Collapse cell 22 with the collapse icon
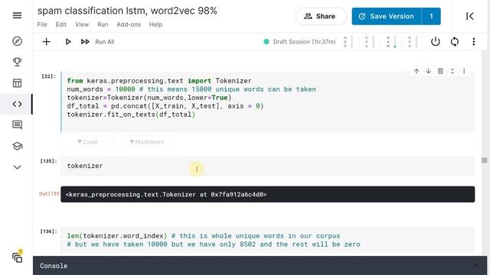This screenshot has width=490, height=275. coord(452,71)
